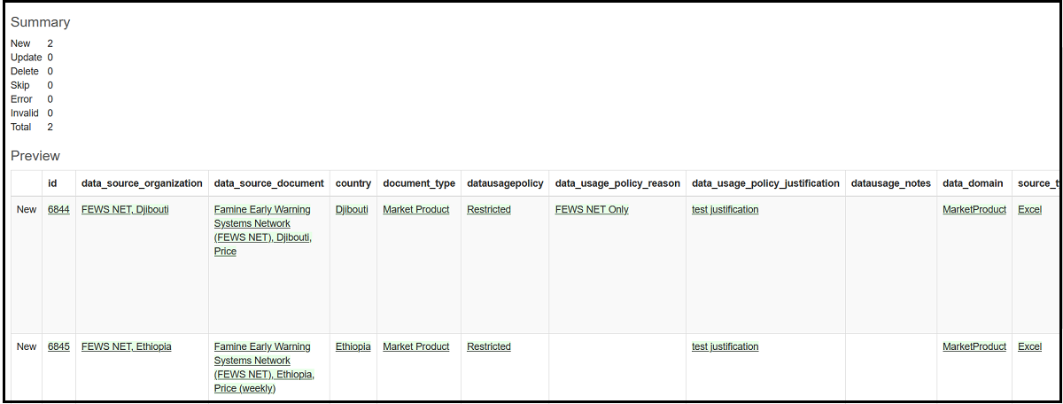Open 'test justification' link in Ethiopia row
The height and width of the screenshot is (404, 1063).
(725, 347)
